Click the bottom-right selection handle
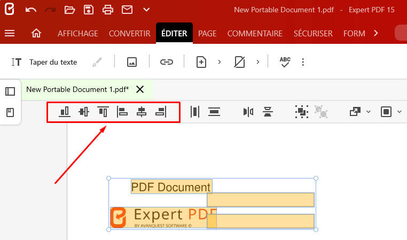407x240 pixels. coord(316,230)
